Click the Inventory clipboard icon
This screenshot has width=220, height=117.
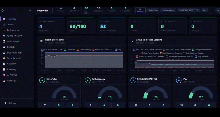(x=4, y=69)
